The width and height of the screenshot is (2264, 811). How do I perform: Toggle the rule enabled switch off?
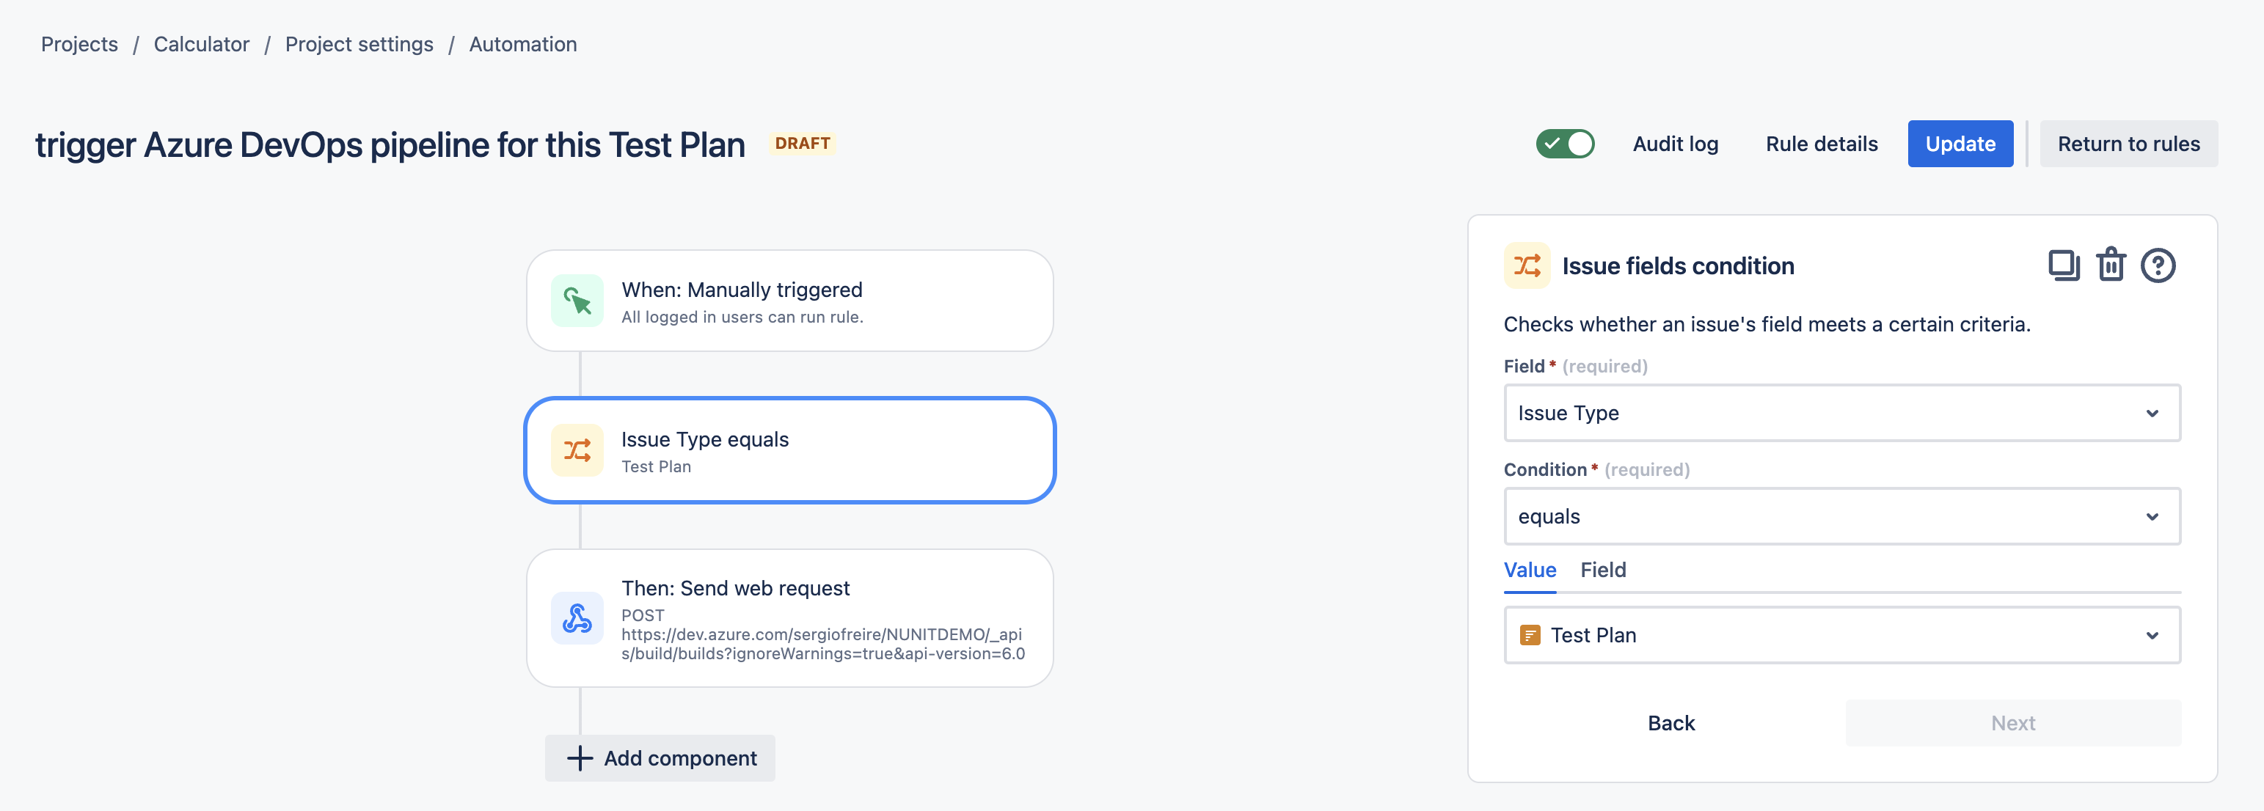coord(1566,143)
